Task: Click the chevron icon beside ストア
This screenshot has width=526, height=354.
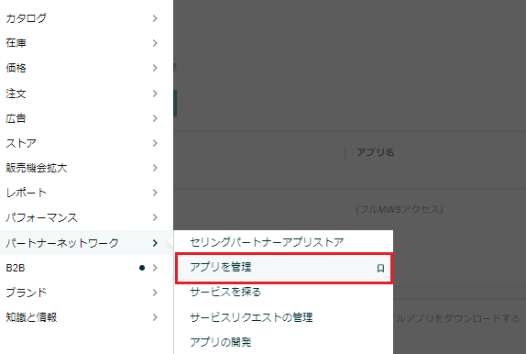Action: click(x=155, y=143)
